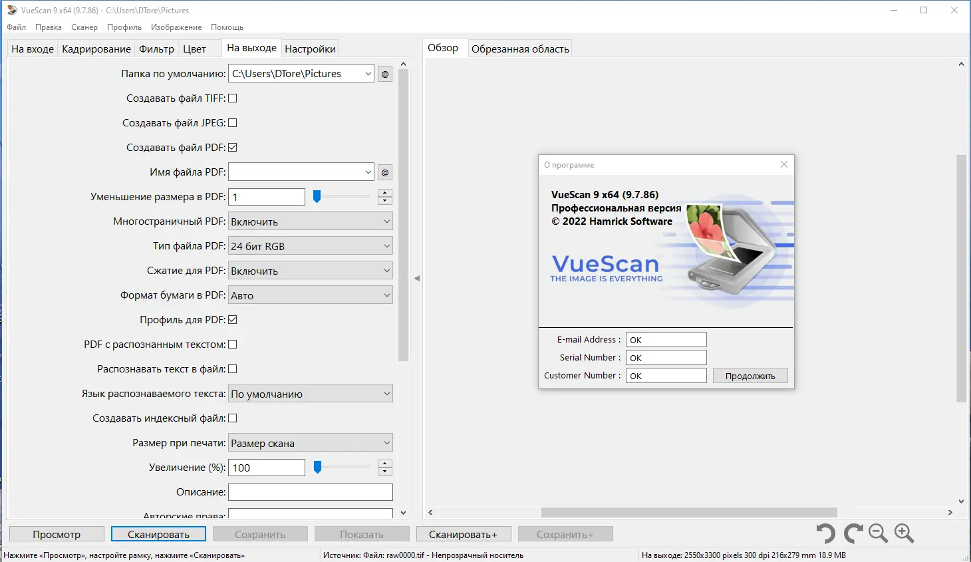Toggle Создавать индексный файл checkbox
The width and height of the screenshot is (971, 562).
click(233, 418)
